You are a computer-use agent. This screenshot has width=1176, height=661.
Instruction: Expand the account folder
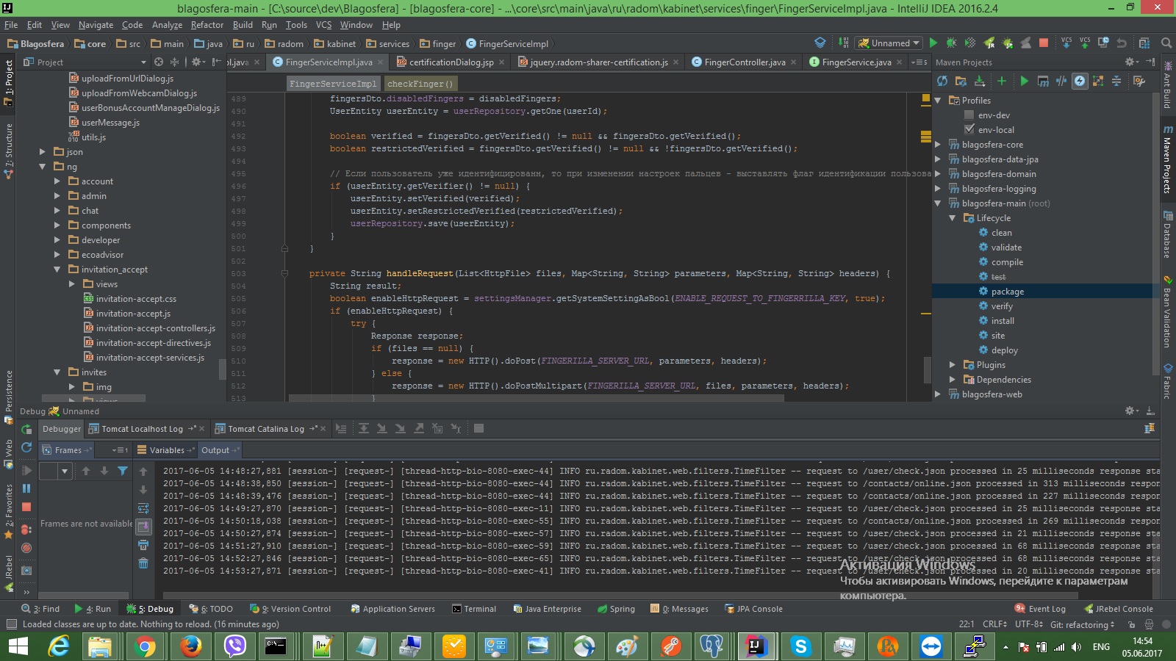pyautogui.click(x=57, y=181)
